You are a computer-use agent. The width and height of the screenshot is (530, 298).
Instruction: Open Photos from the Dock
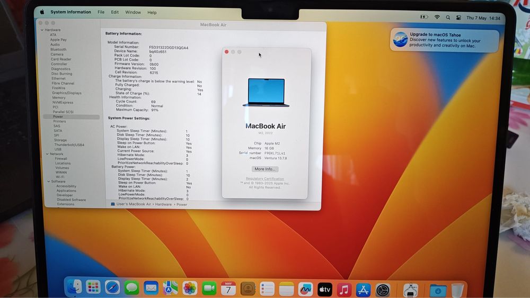point(190,288)
